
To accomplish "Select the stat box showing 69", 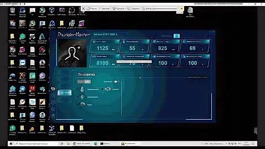I will [195, 46].
